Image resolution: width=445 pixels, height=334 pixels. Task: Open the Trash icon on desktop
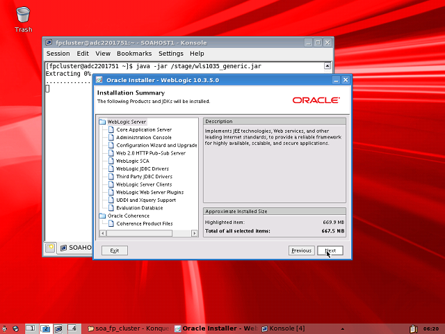(23, 19)
